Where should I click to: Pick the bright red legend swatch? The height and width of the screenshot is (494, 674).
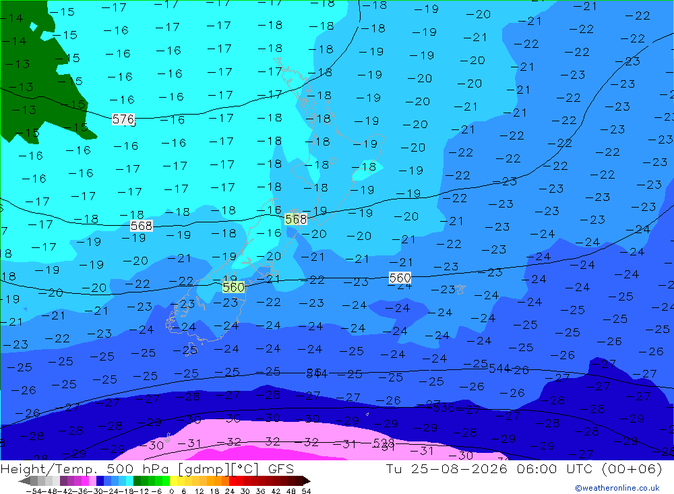tap(233, 481)
